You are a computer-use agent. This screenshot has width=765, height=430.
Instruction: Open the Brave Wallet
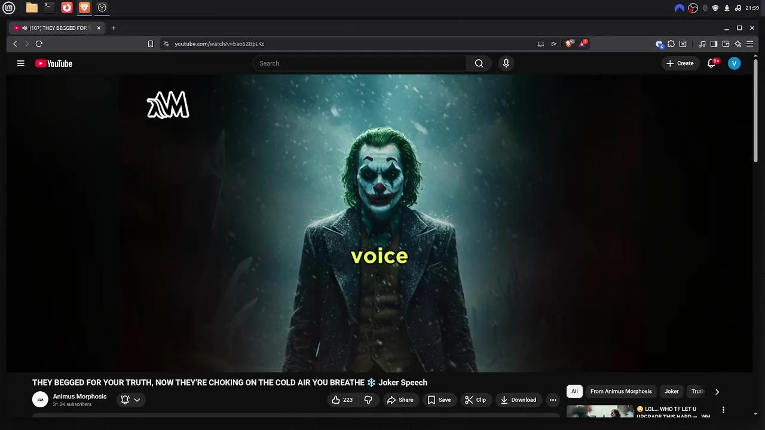coord(726,44)
